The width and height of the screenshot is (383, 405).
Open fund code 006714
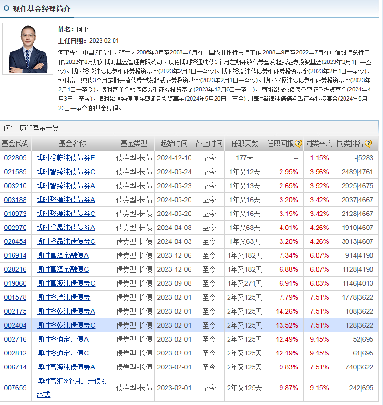(15, 367)
